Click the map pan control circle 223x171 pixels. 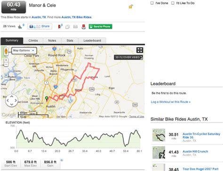click(12, 101)
